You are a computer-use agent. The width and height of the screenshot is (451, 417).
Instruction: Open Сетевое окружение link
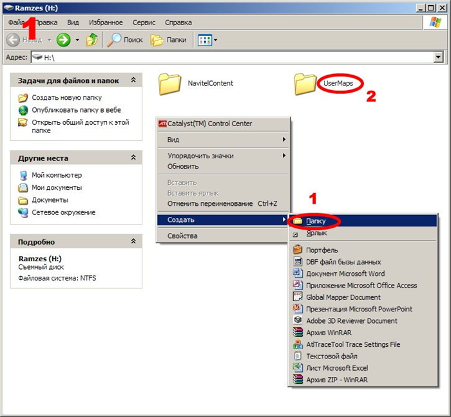click(x=64, y=212)
